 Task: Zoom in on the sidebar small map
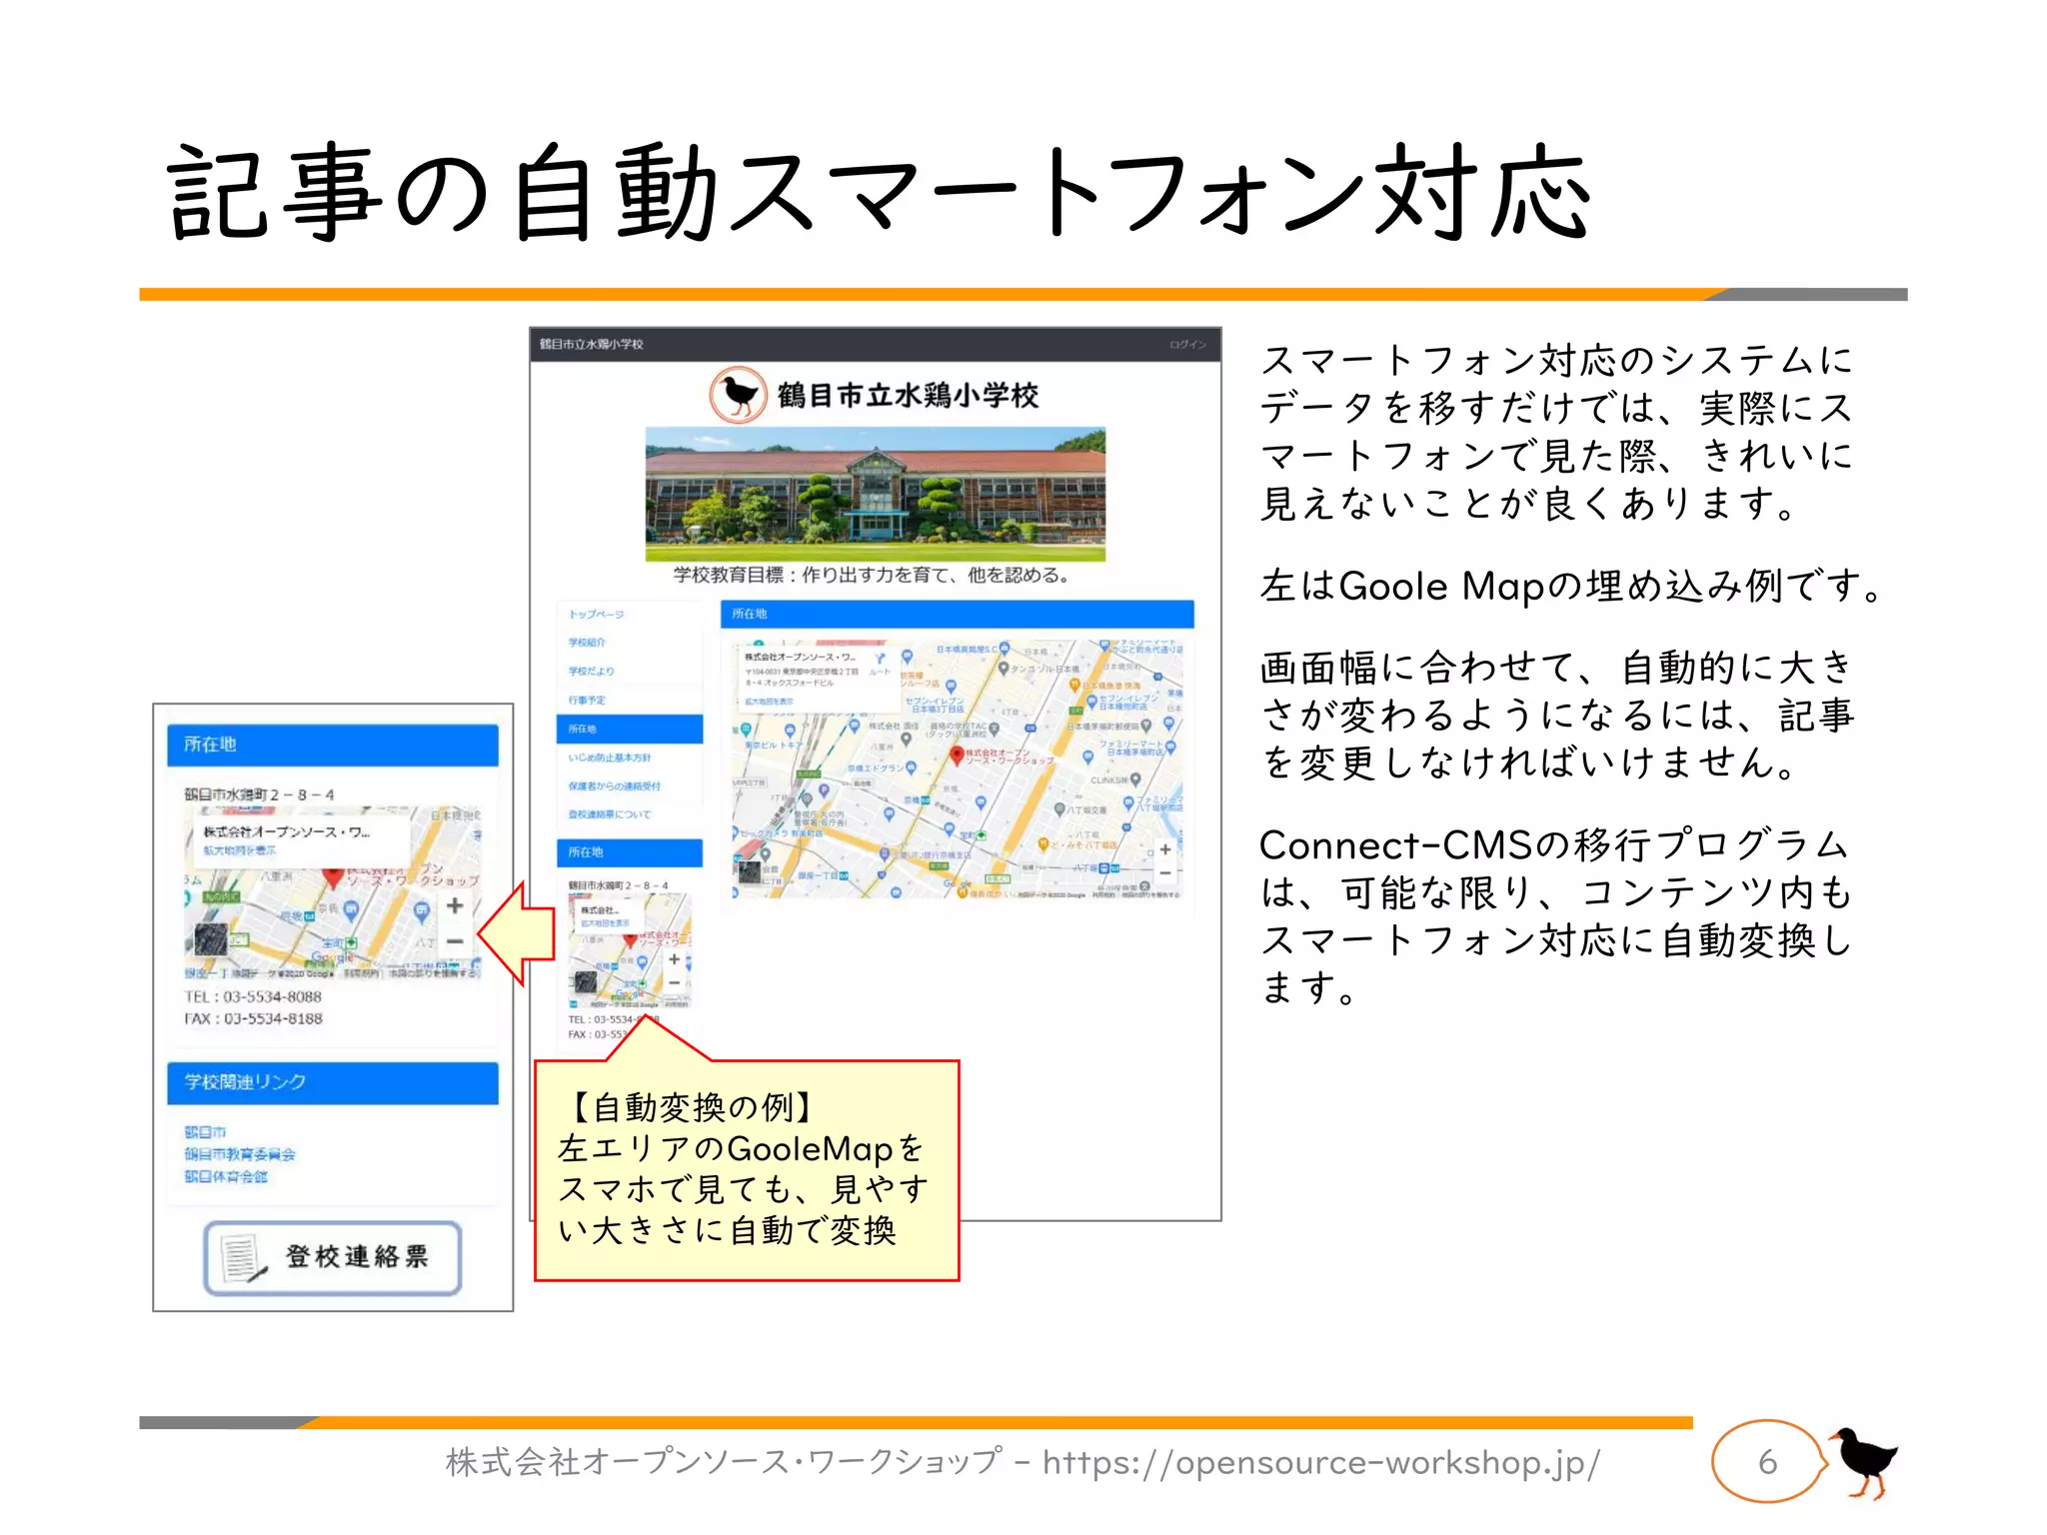pos(675,959)
